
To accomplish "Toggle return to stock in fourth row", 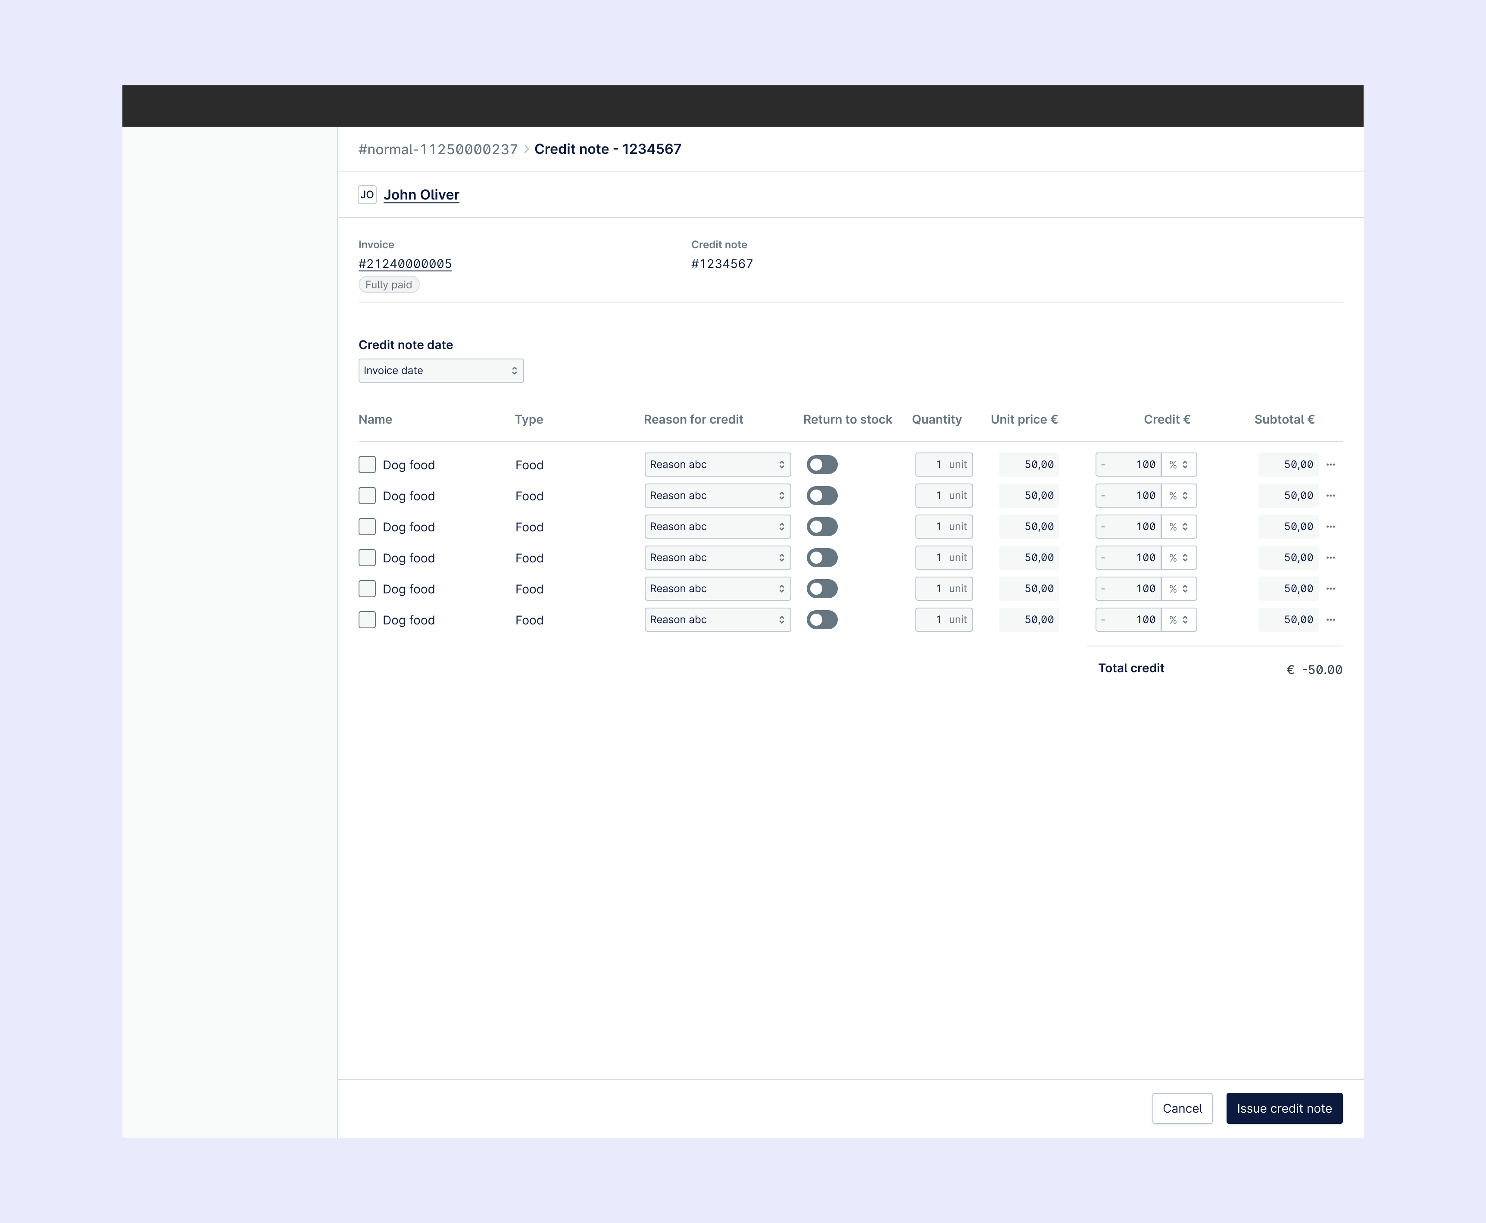I will click(821, 557).
